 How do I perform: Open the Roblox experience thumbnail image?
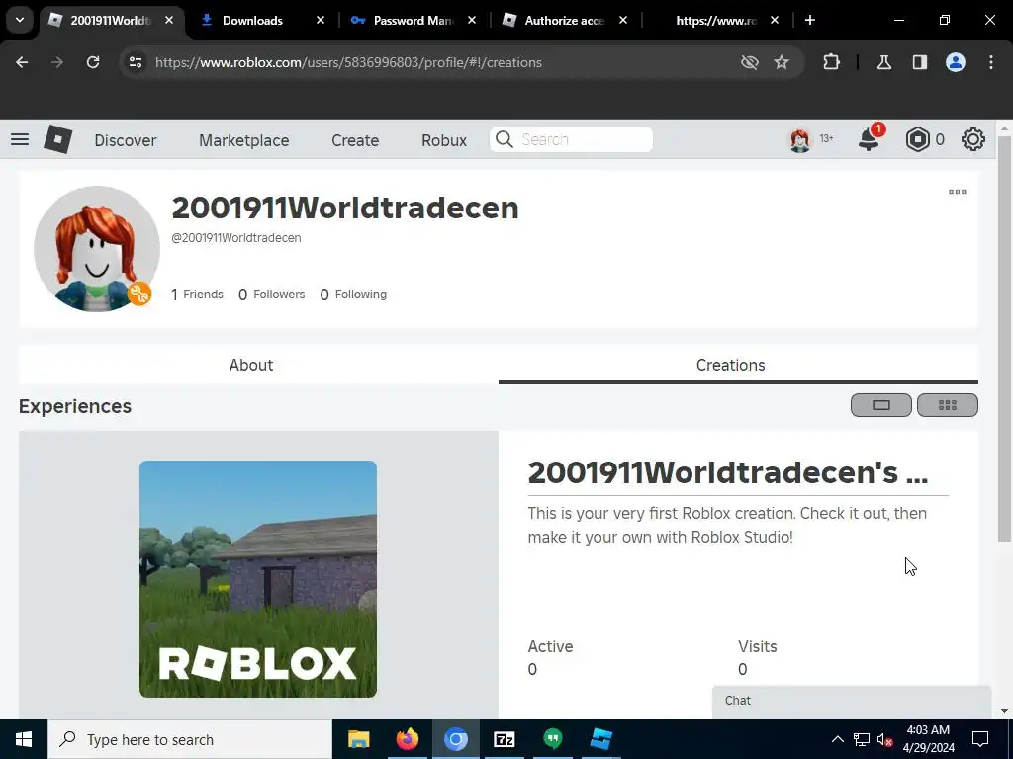(x=258, y=579)
